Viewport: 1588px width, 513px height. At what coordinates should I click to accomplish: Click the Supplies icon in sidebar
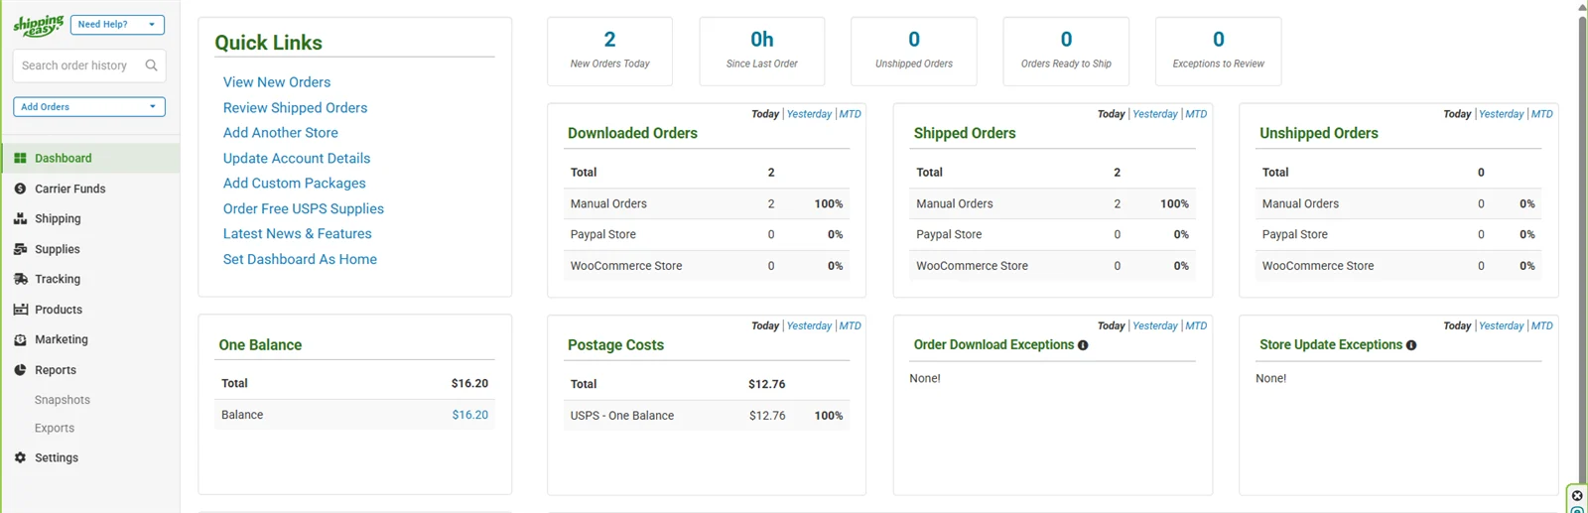pos(20,249)
